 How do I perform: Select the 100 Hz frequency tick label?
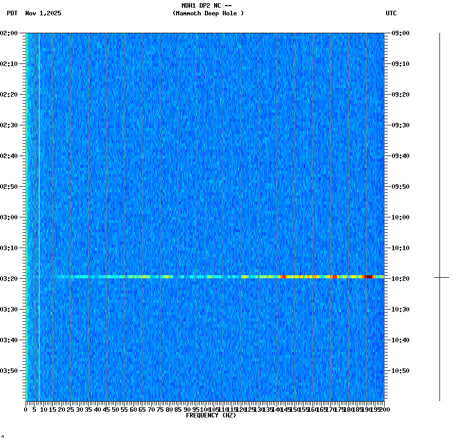point(204,409)
